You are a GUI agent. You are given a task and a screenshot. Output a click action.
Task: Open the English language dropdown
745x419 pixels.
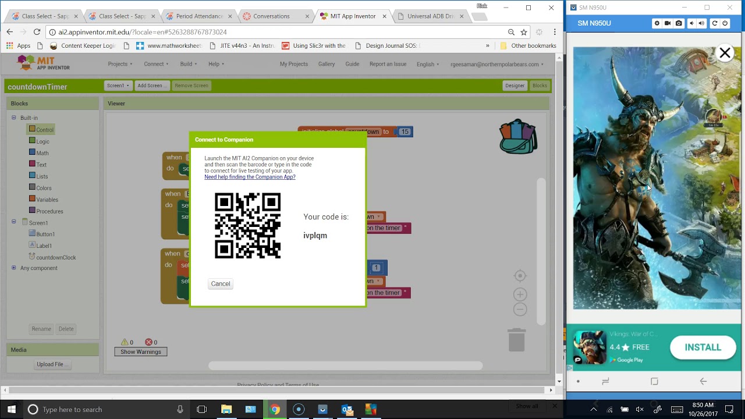coord(428,64)
